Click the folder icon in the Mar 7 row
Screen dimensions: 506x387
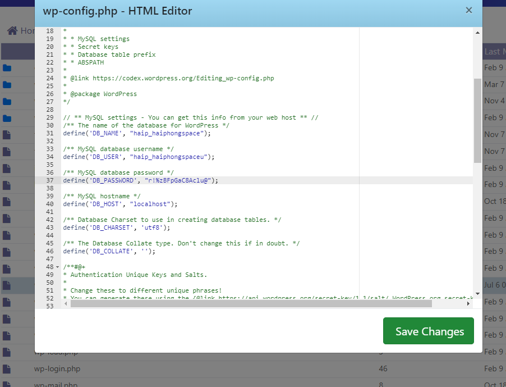coord(7,85)
